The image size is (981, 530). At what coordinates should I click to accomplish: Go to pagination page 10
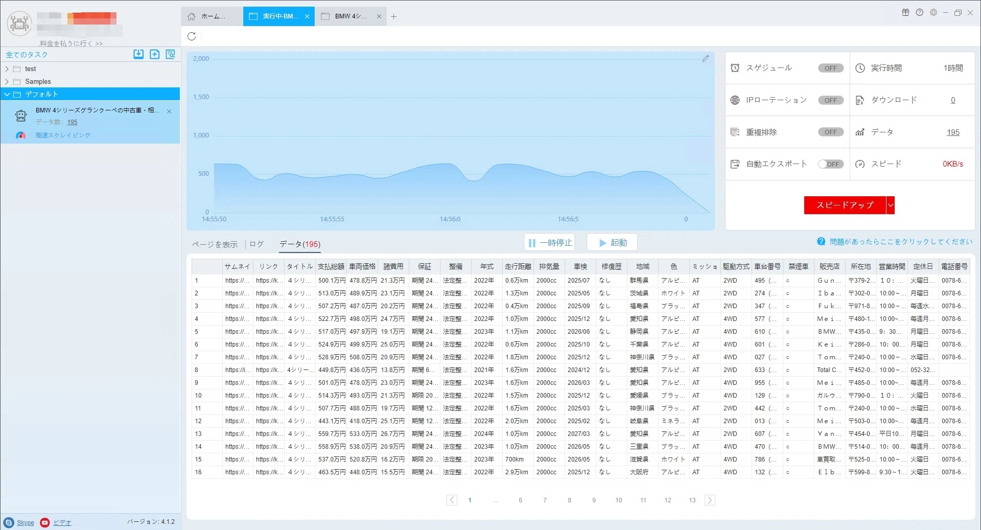pos(618,500)
